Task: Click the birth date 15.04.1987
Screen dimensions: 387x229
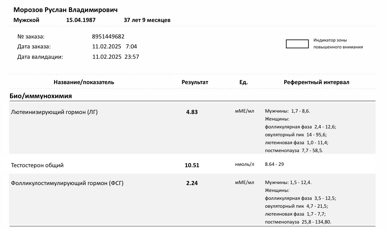Action: coord(81,20)
